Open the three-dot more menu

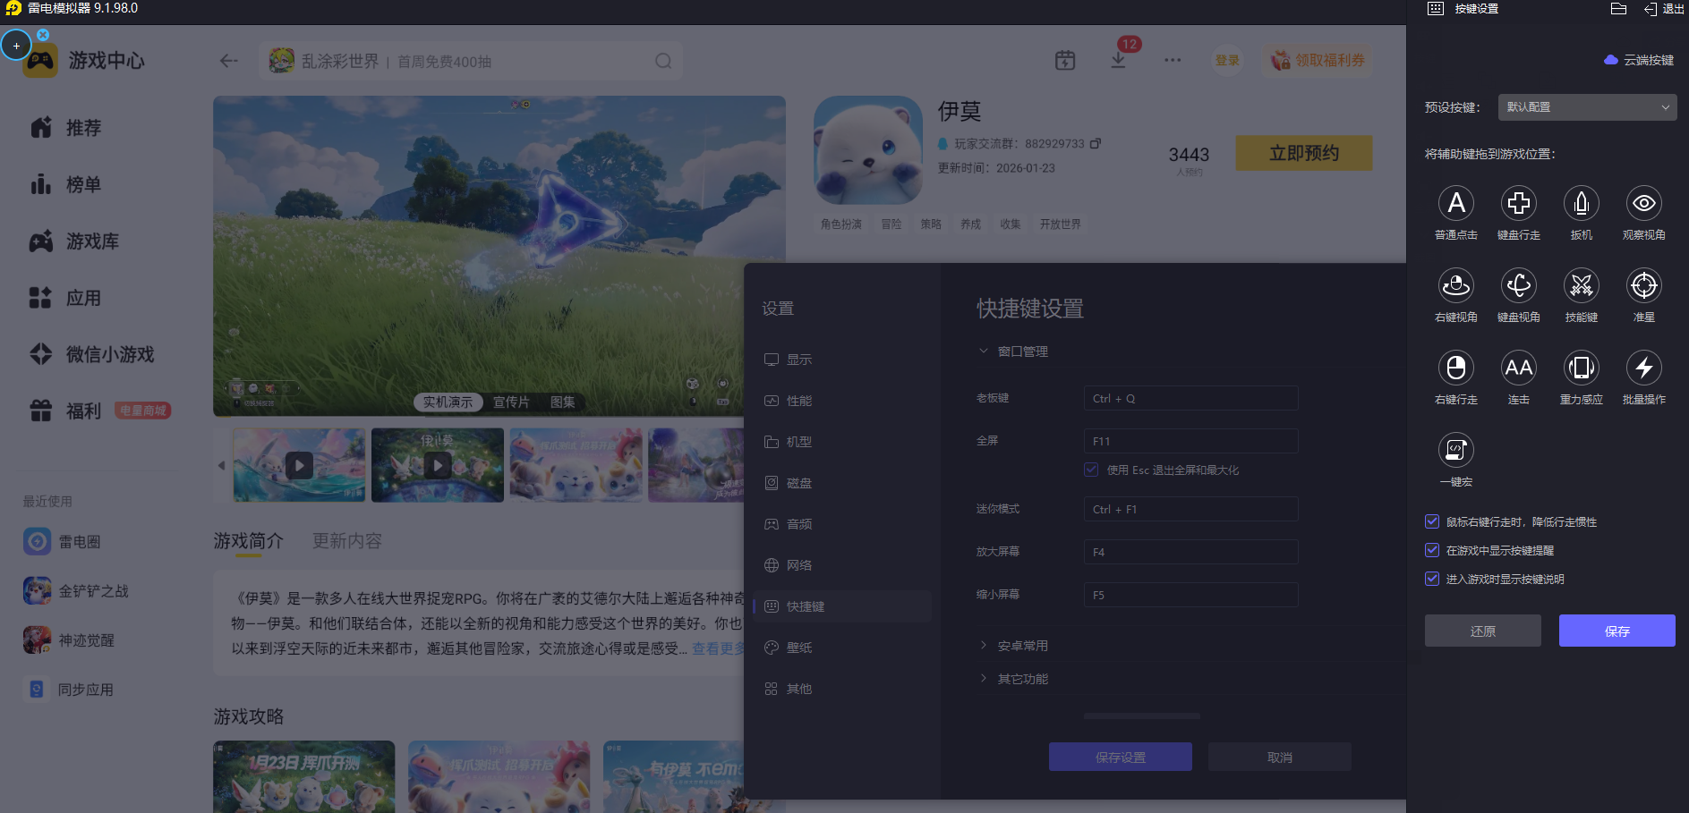pyautogui.click(x=1173, y=60)
